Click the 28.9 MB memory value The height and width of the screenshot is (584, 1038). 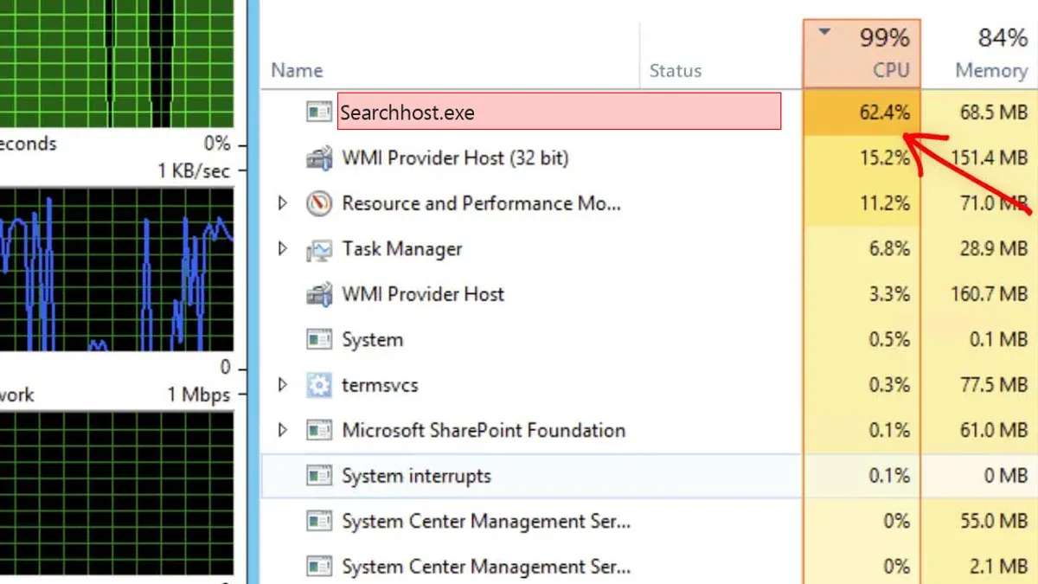click(x=993, y=249)
